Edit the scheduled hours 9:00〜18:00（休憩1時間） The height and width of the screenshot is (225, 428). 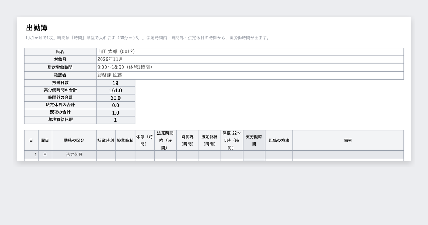click(x=250, y=67)
